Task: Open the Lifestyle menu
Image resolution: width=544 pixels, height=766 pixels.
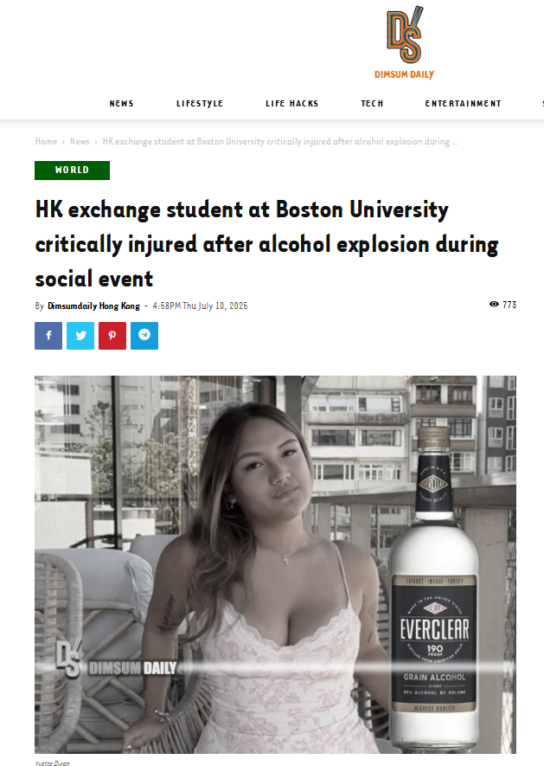Action: click(200, 104)
